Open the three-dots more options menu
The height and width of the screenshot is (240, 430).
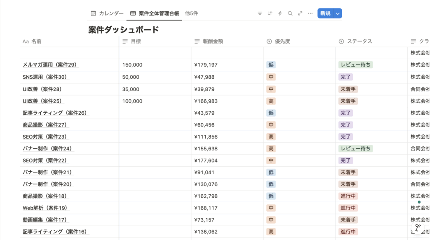pos(310,13)
